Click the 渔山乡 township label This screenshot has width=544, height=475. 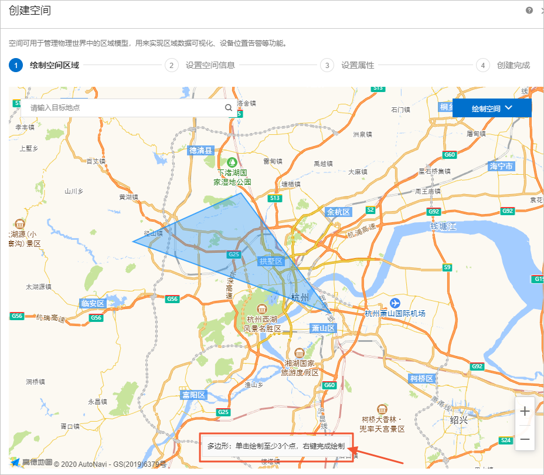point(254,385)
